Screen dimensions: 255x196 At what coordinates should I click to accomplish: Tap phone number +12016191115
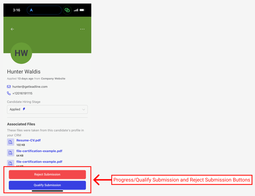click(22, 93)
